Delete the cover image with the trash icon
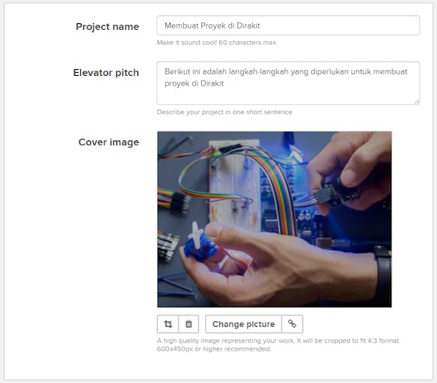 188,324
